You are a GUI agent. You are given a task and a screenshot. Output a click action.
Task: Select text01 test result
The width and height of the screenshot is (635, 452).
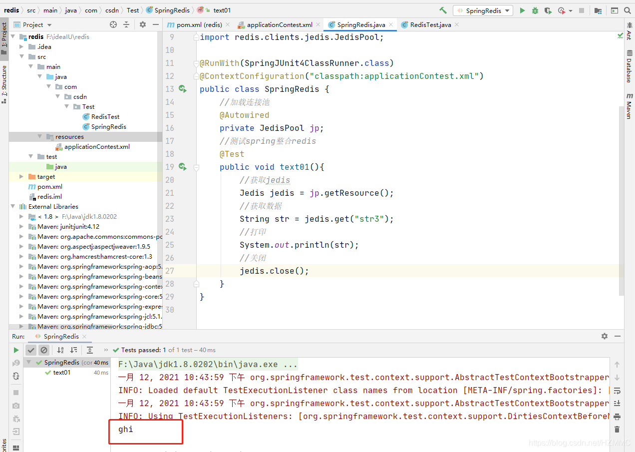(62, 372)
